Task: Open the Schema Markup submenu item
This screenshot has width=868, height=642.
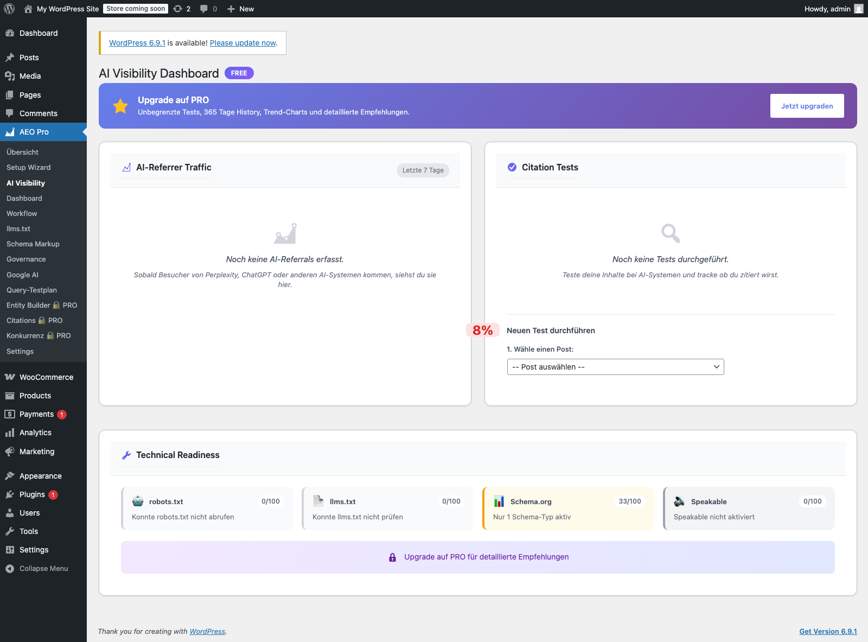Action: pos(33,244)
